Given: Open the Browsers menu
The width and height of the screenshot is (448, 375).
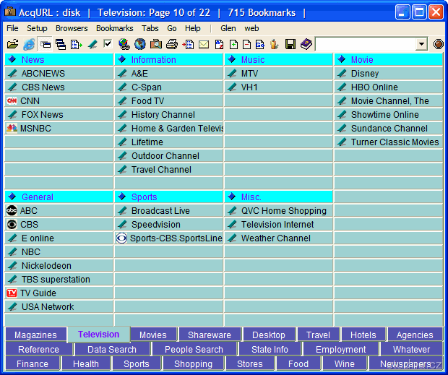Looking at the screenshot, I should [x=72, y=28].
